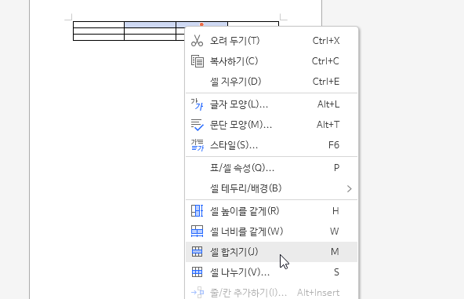Select 셀 너비를 같게(W) entry
464x299 pixels.
tap(271, 232)
